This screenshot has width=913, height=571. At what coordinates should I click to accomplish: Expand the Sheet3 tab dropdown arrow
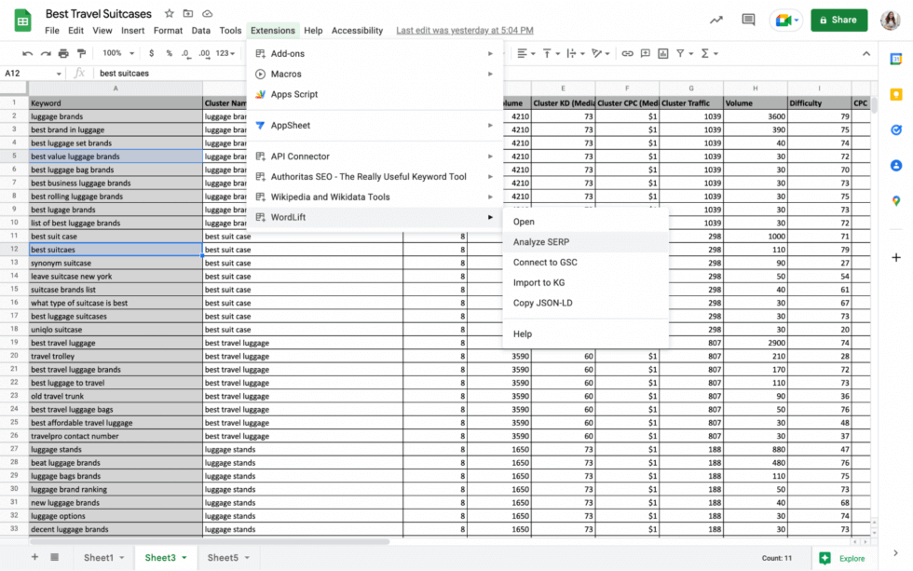pyautogui.click(x=184, y=558)
